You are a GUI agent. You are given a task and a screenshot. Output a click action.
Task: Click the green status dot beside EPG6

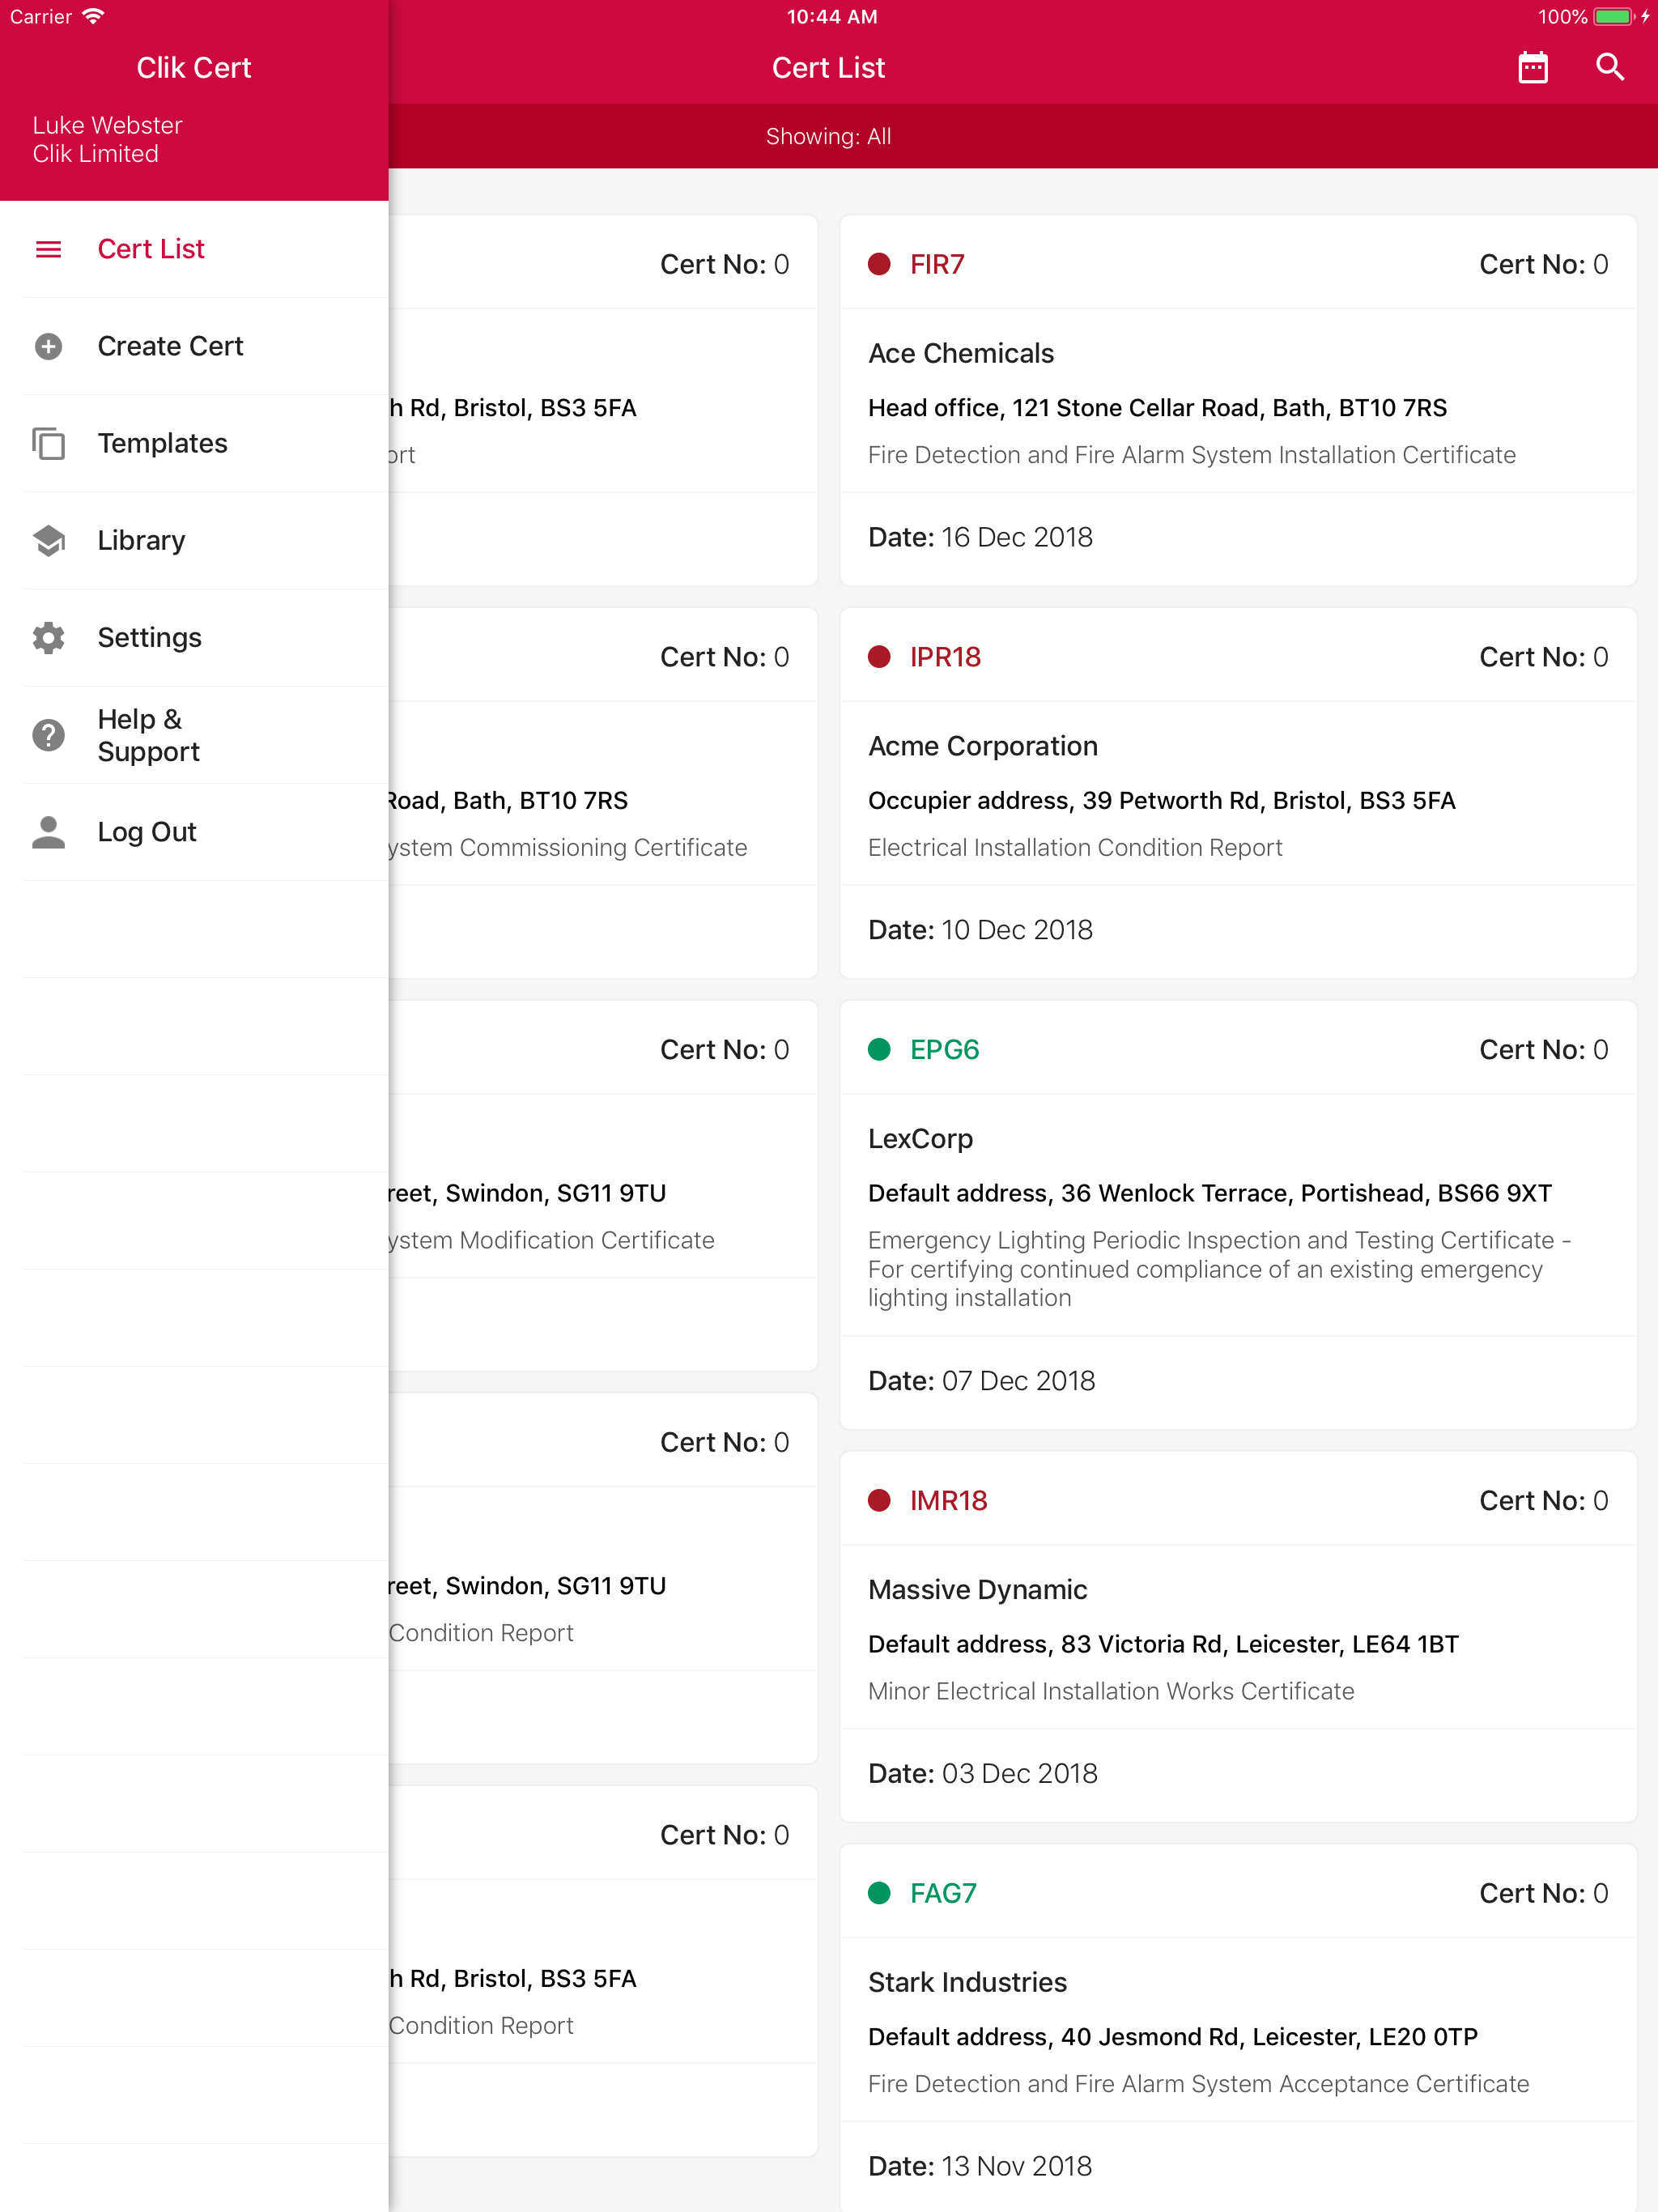click(x=879, y=1049)
